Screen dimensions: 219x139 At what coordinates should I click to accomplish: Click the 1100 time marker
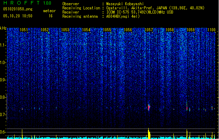[x=211, y=30]
